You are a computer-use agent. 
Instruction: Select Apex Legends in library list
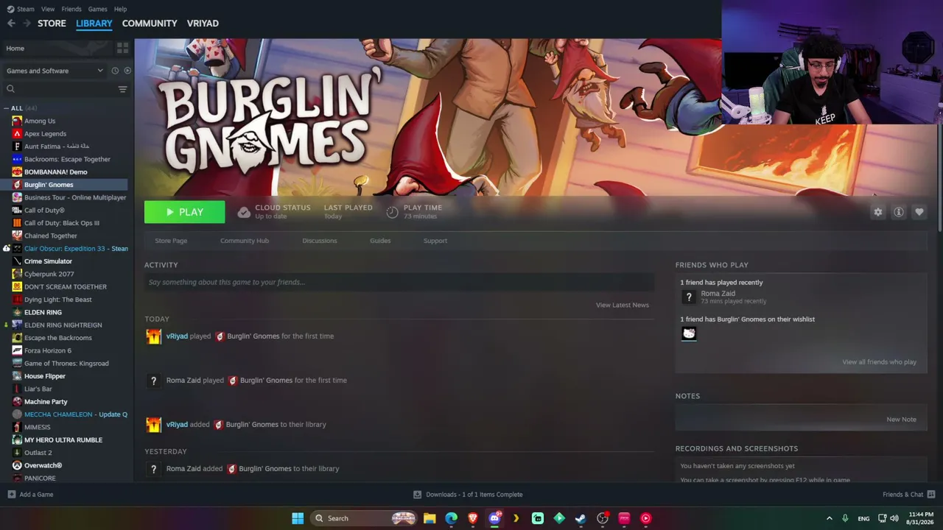pyautogui.click(x=45, y=134)
